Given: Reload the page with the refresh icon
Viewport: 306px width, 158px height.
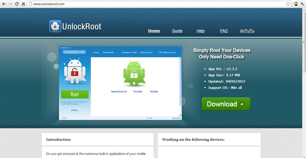Looking at the screenshot, I should (17, 4).
